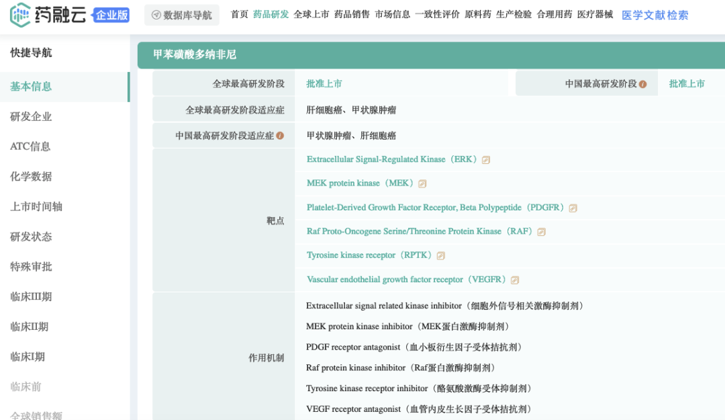
Task: Go to 一致性评价 menu item
Action: (437, 15)
